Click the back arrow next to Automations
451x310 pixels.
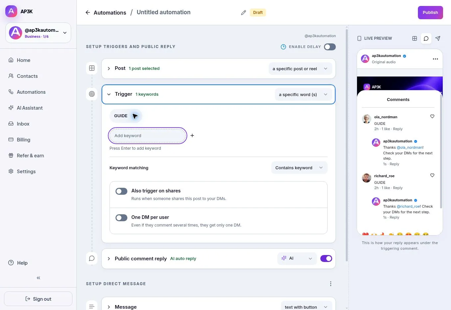pyautogui.click(x=88, y=13)
